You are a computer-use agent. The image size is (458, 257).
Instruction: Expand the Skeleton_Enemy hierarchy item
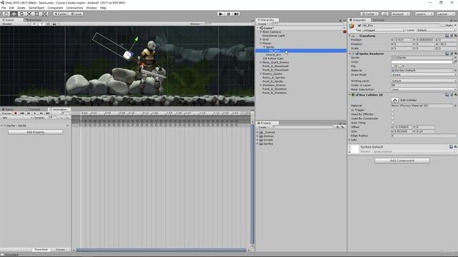(260, 85)
